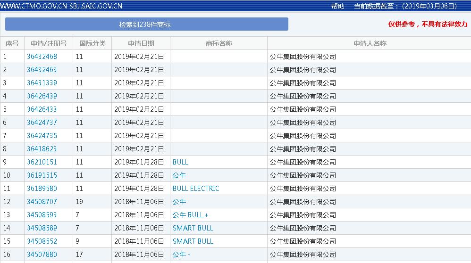Click international class 19 in row 12
471x263 pixels.
click(x=79, y=202)
